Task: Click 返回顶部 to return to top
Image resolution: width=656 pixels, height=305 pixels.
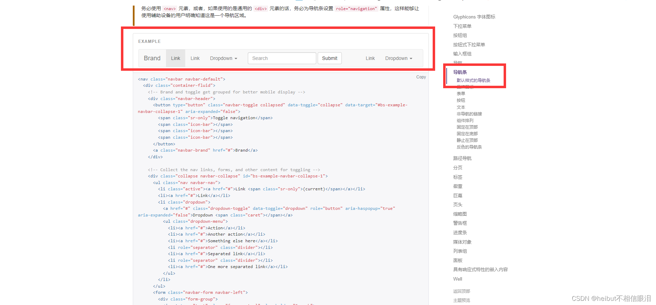Action: click(x=461, y=291)
